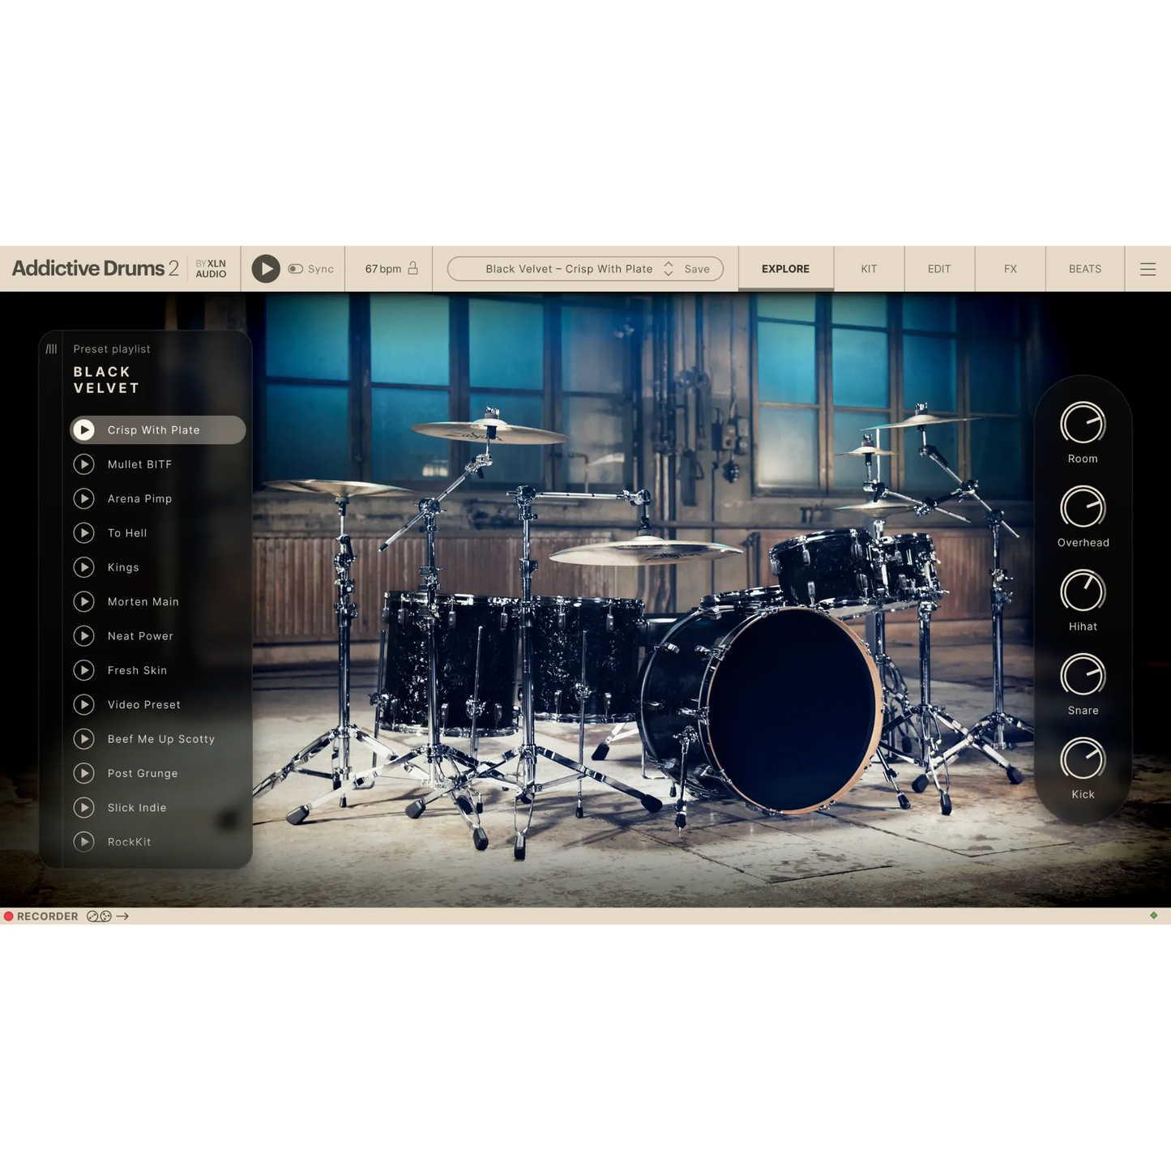This screenshot has height=1171, width=1171.
Task: Select Beef Me Up Scotty preset name
Action: pos(161,739)
